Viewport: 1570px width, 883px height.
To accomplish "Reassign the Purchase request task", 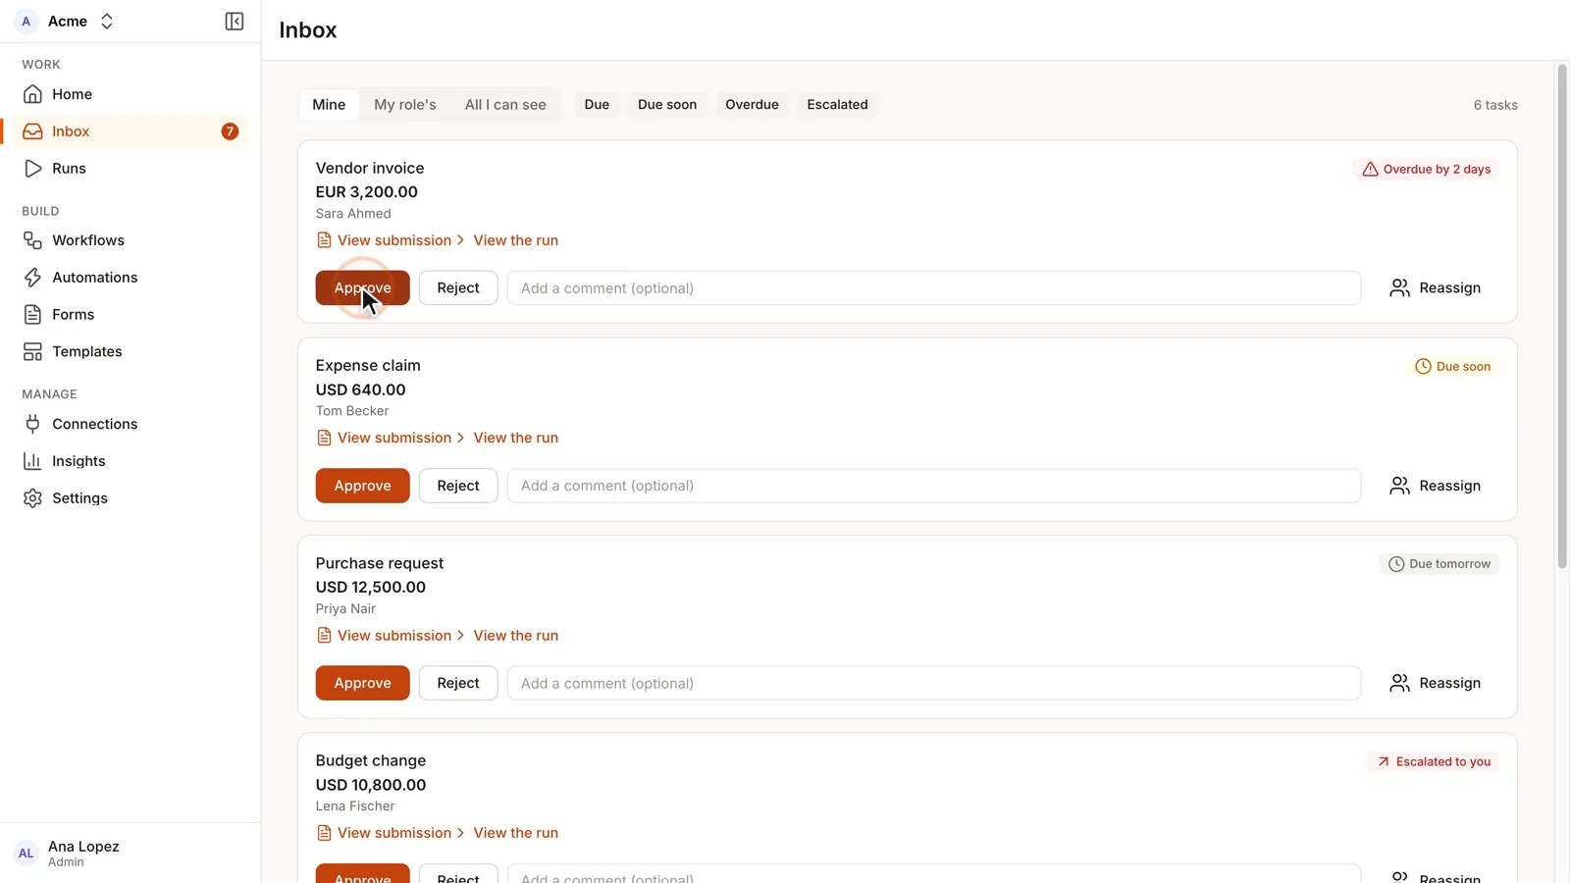I will (x=1435, y=683).
